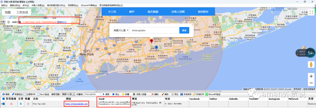Click the red map pin near Melville
The height and width of the screenshot is (108, 316).
coord(151,42)
